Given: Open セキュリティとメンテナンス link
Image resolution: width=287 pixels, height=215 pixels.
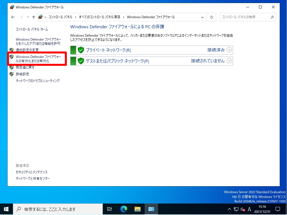Looking at the screenshot, I should [x=32, y=172].
